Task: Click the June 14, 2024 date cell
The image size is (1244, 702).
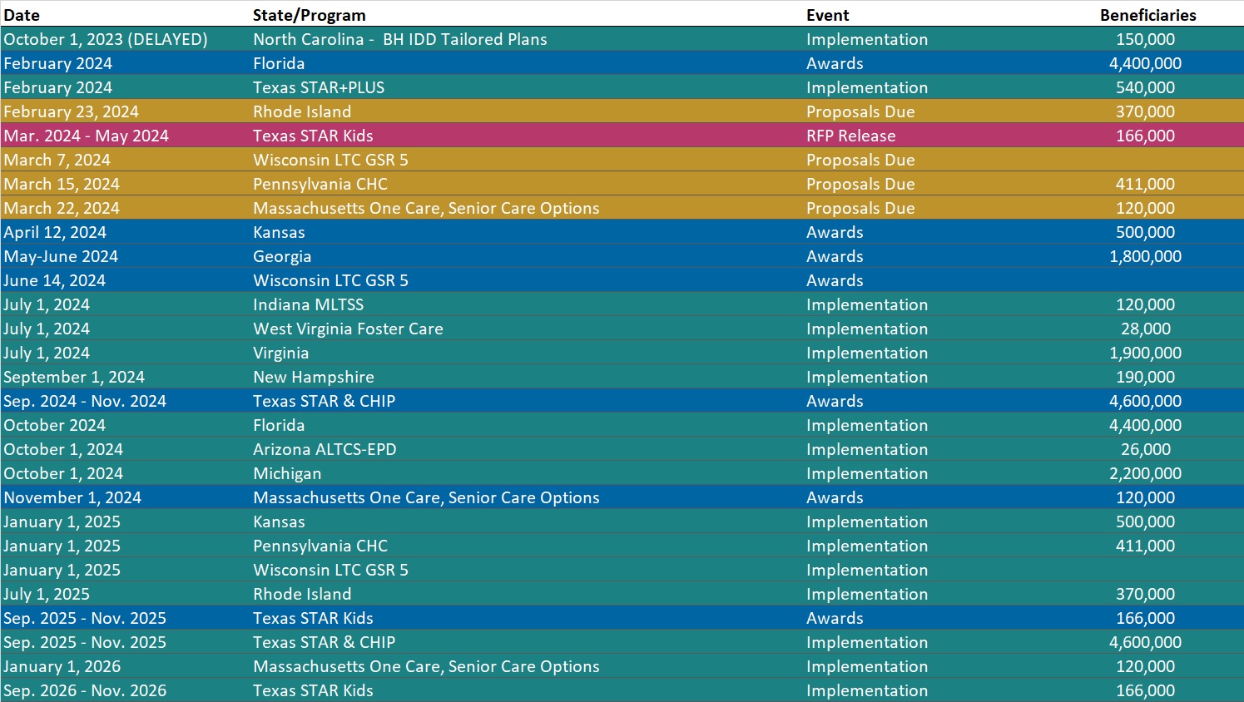Action: [54, 280]
